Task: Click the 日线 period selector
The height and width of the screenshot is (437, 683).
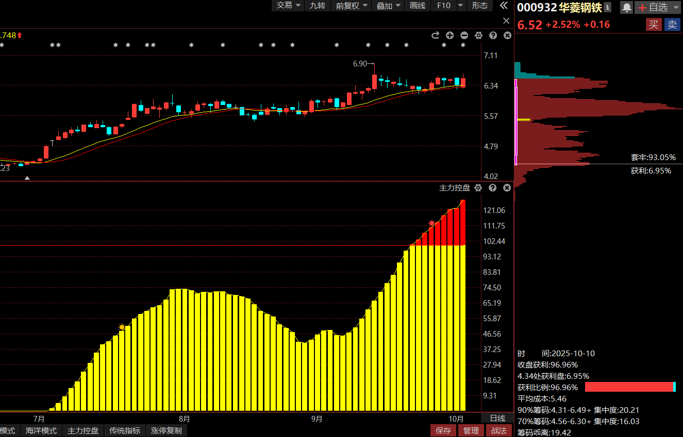Action: [x=497, y=418]
